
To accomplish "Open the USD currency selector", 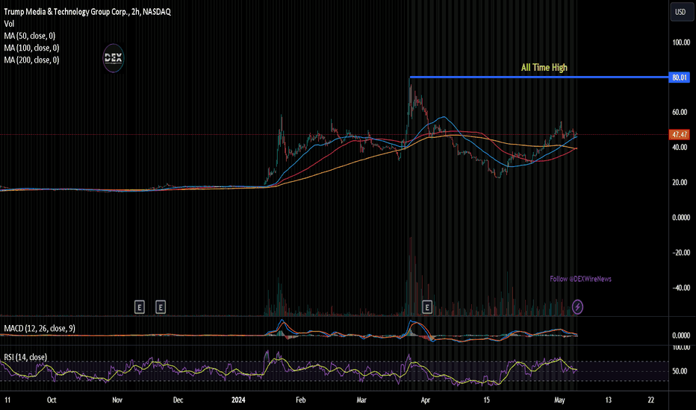I will pos(680,12).
